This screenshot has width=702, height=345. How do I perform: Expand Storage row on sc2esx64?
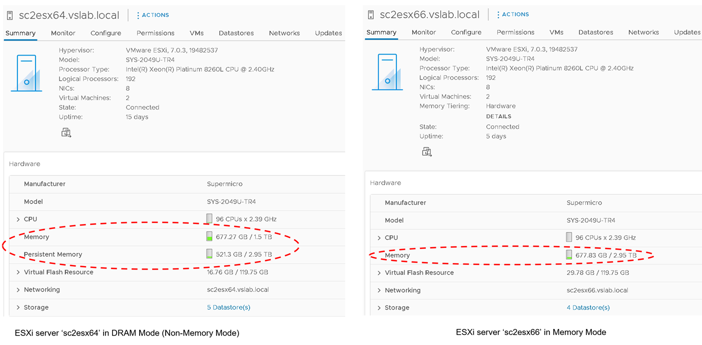coord(18,307)
